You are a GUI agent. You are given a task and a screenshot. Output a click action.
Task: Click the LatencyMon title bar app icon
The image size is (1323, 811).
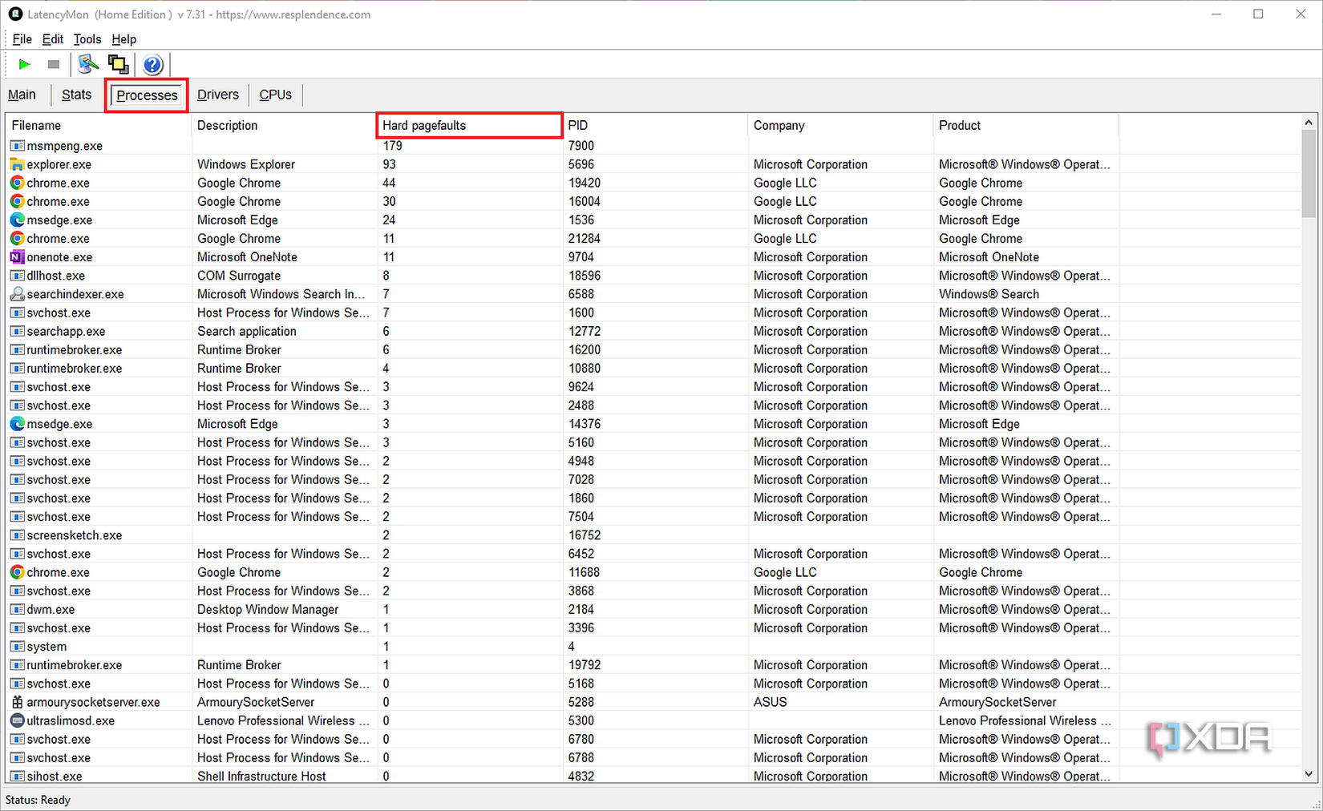15,14
